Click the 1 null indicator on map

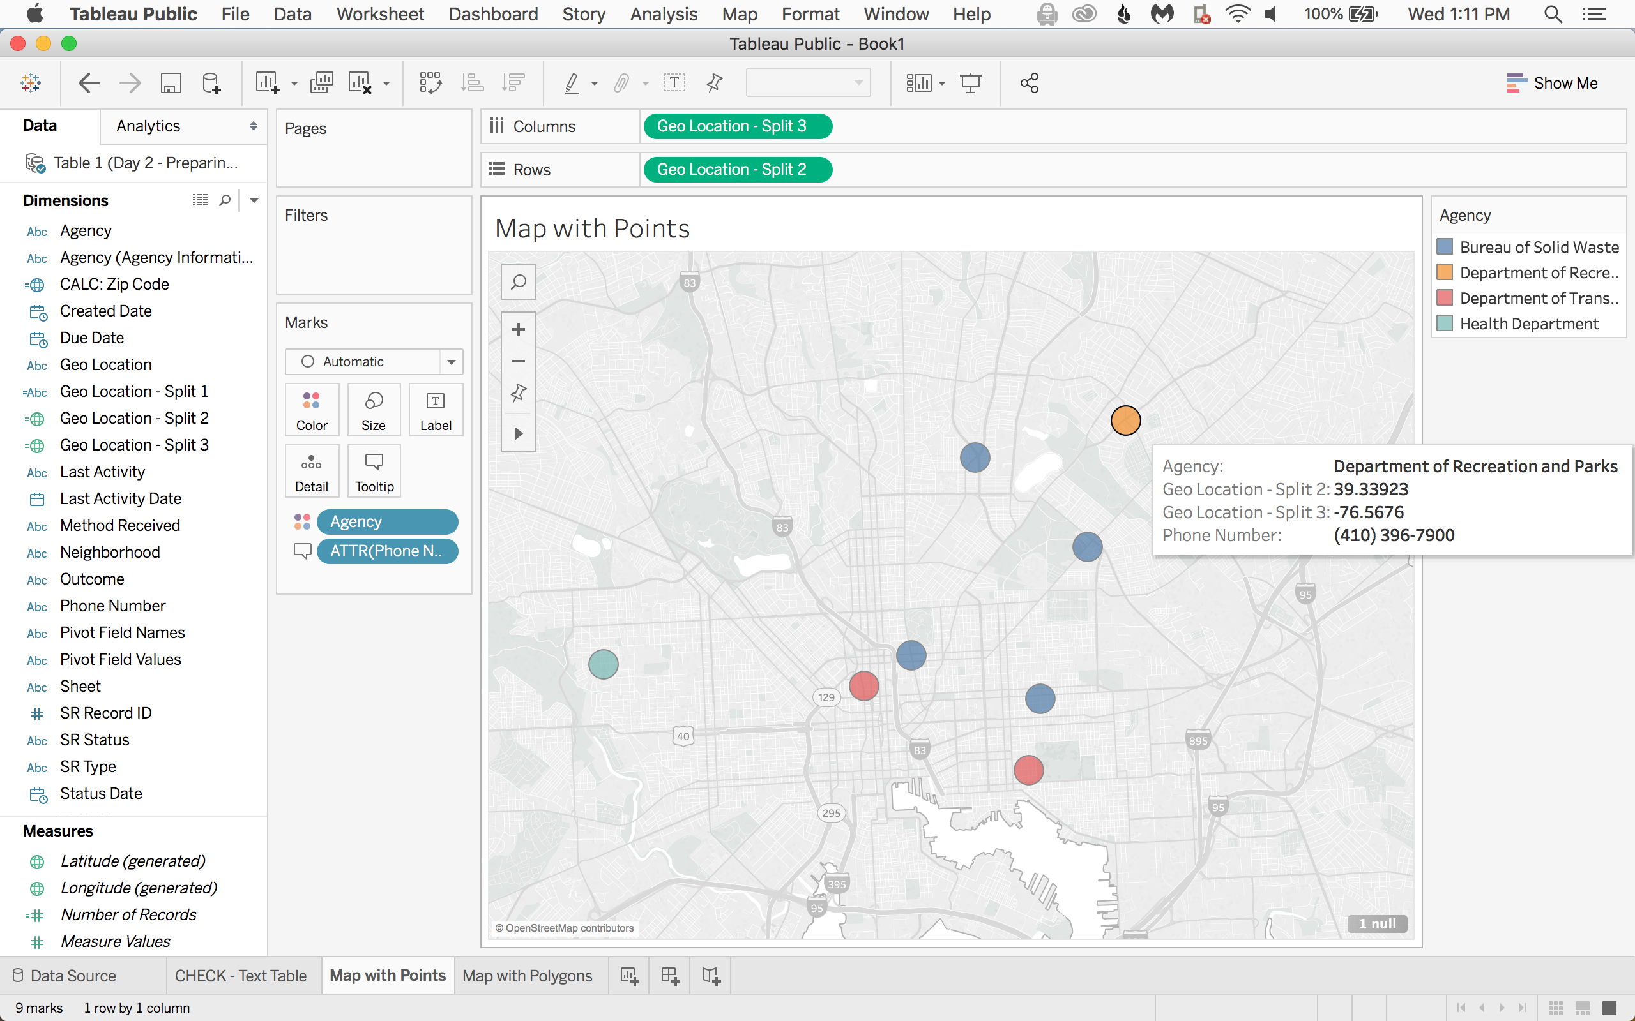(1377, 924)
